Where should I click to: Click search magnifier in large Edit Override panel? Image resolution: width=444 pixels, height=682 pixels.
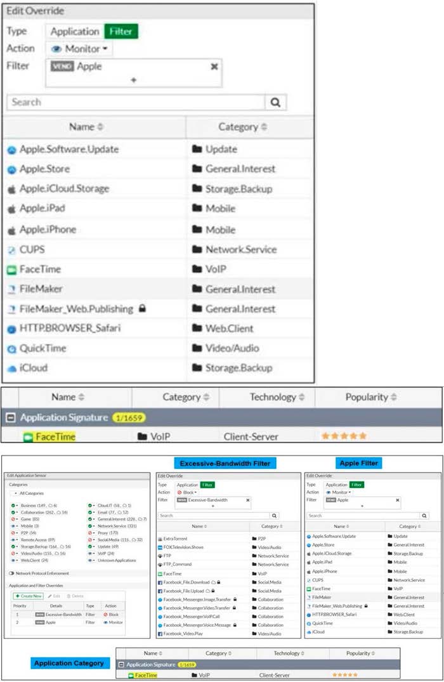(275, 102)
